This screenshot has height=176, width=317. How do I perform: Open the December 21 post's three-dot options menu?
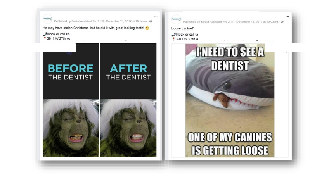pos(156,16)
